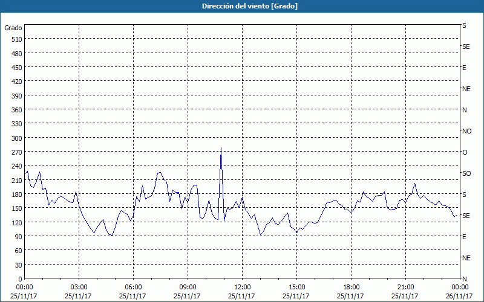Select the SE compass label level with 480
This screenshot has width=484, height=302.
[466, 47]
